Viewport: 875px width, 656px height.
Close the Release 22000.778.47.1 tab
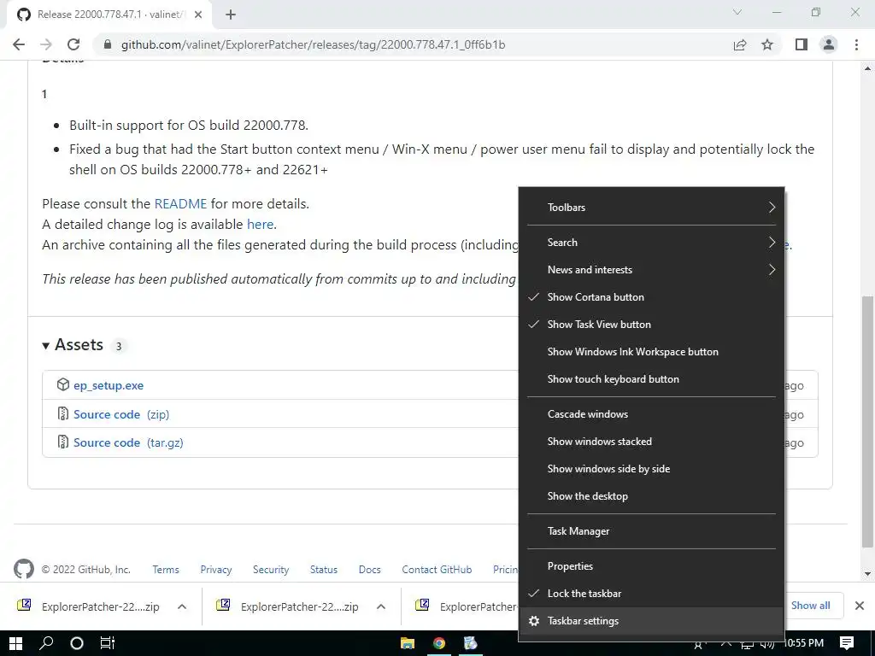point(198,15)
